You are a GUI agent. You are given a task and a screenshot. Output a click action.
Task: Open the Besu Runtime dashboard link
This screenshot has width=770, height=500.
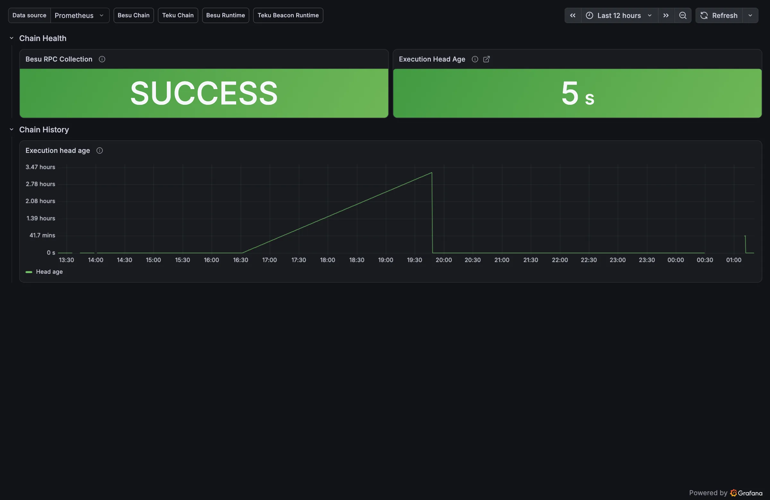point(226,15)
